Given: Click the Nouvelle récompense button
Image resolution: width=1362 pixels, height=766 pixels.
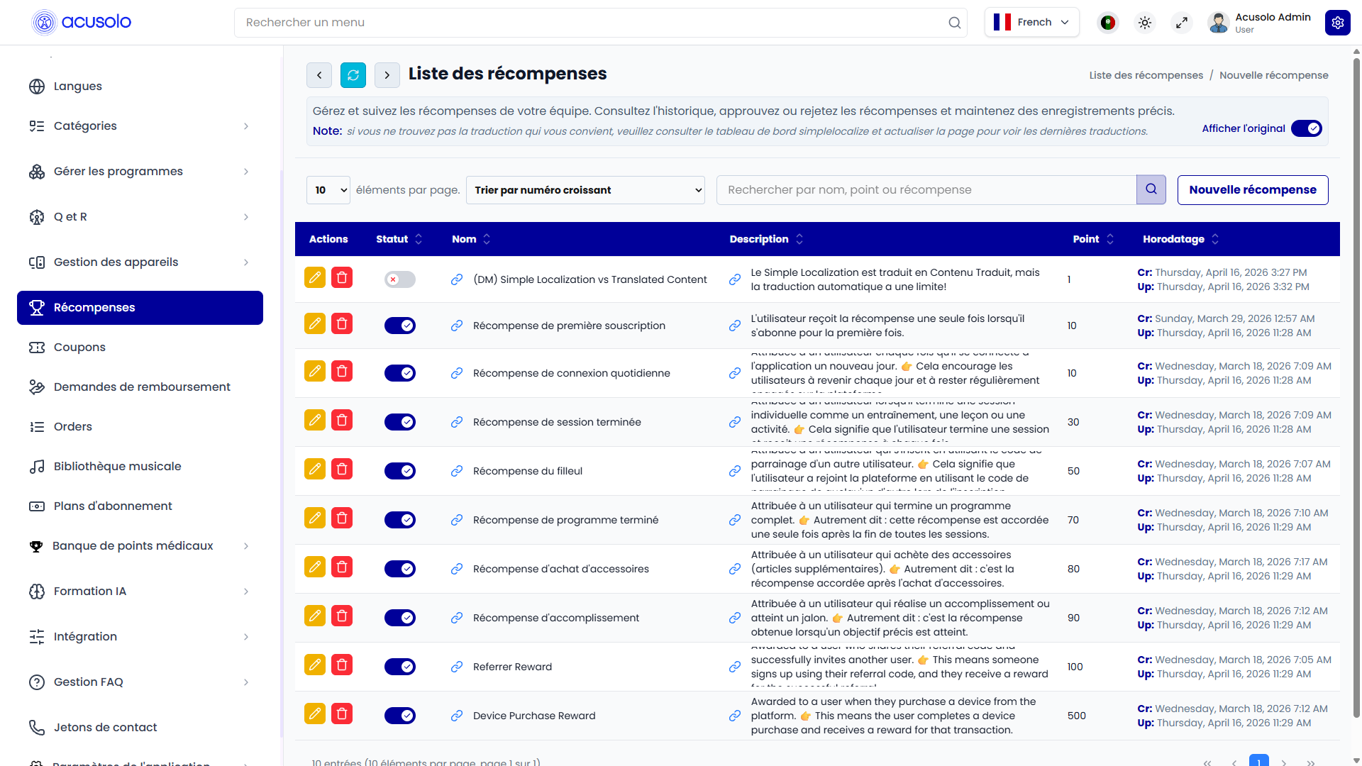Looking at the screenshot, I should click(x=1253, y=190).
